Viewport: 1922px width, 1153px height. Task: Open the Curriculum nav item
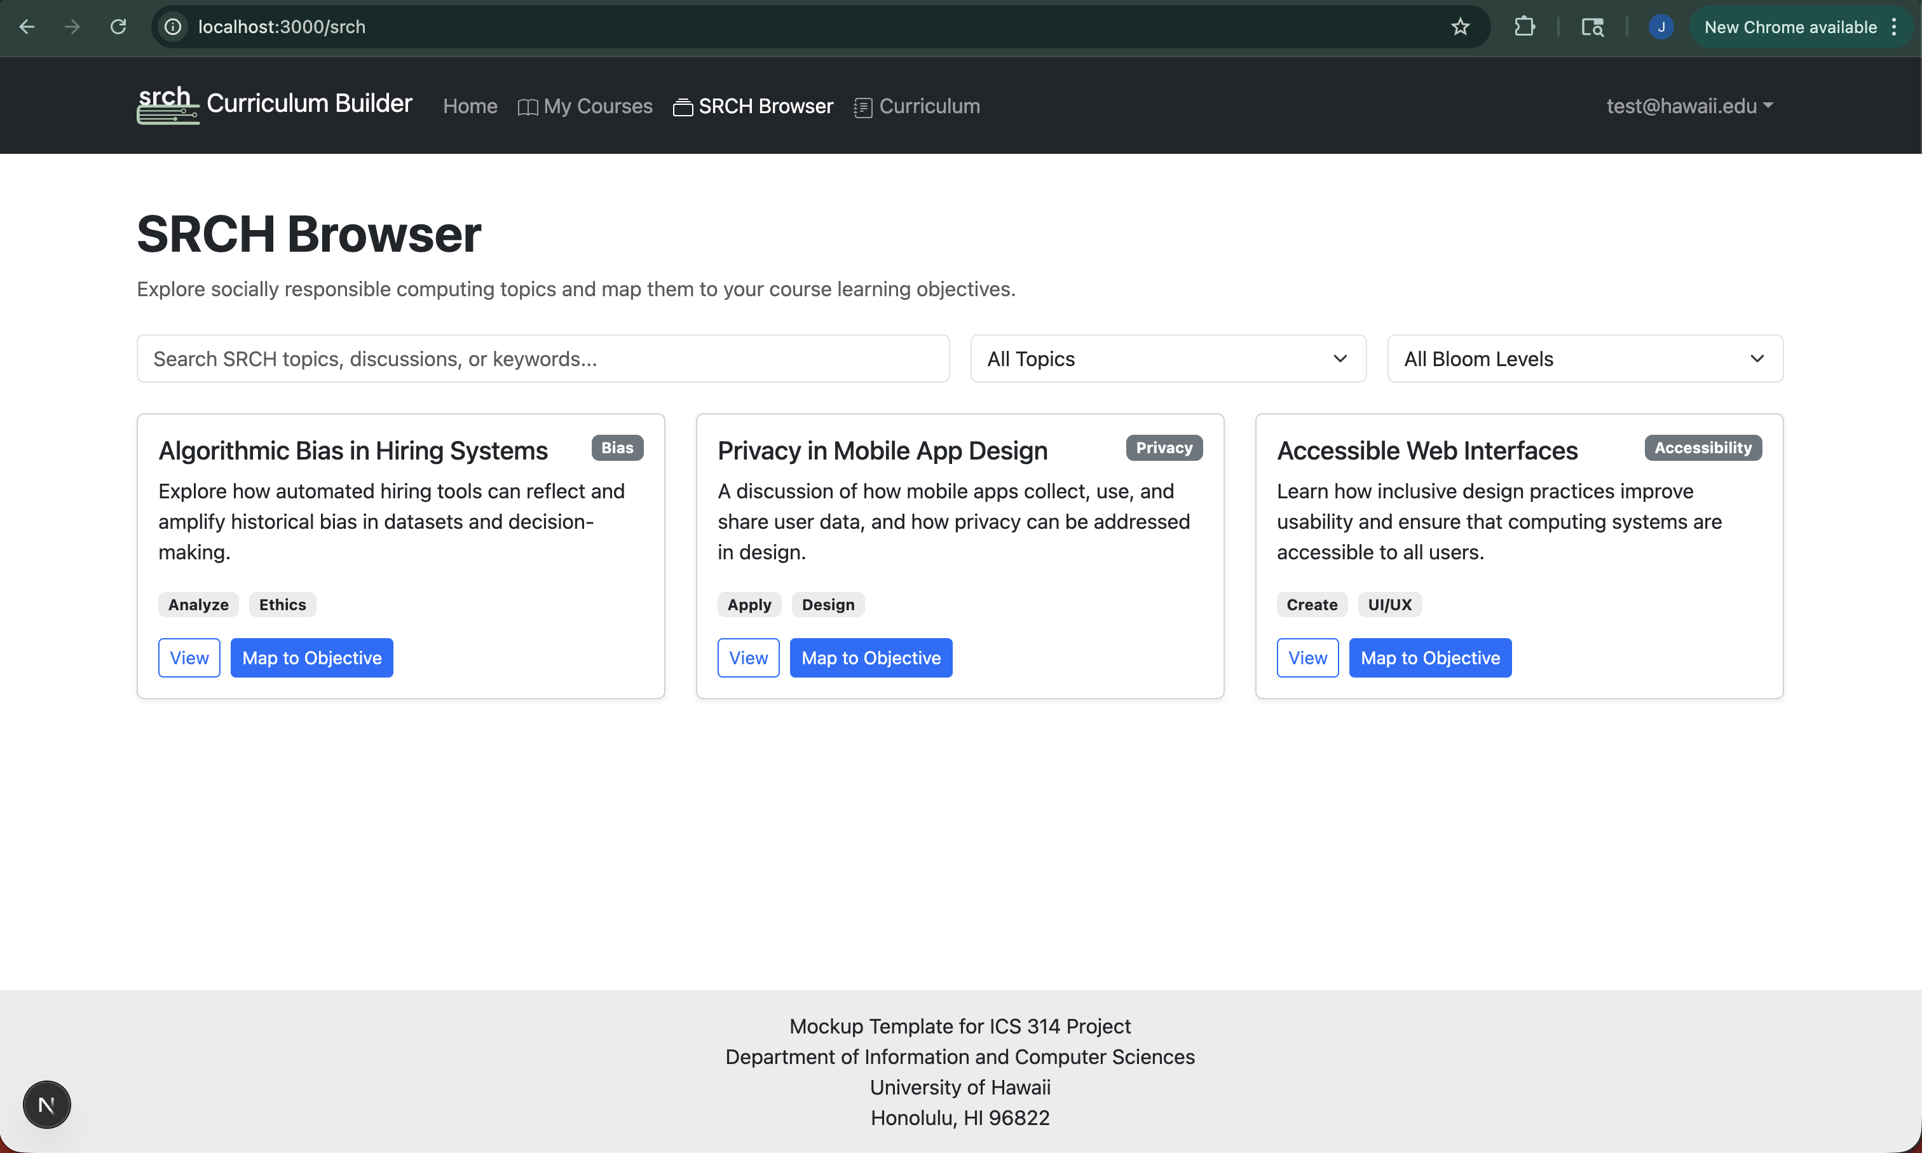(918, 106)
